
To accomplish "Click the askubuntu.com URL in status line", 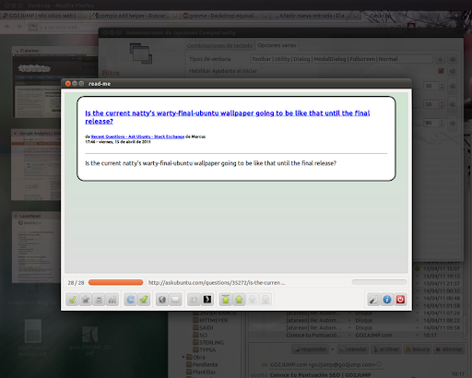I will pyautogui.click(x=217, y=283).
